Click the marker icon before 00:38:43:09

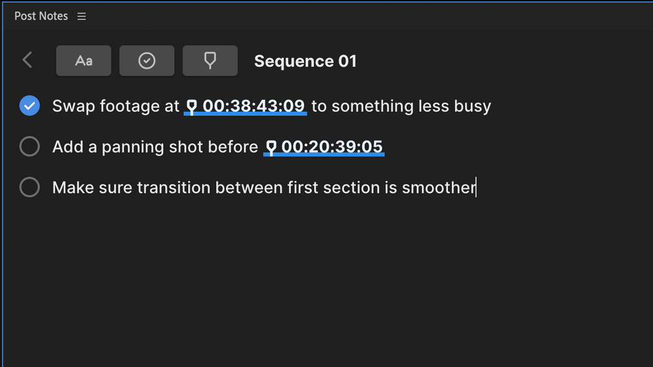pyautogui.click(x=192, y=106)
